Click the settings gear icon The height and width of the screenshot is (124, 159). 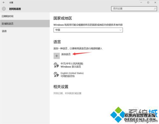pos(4,9)
